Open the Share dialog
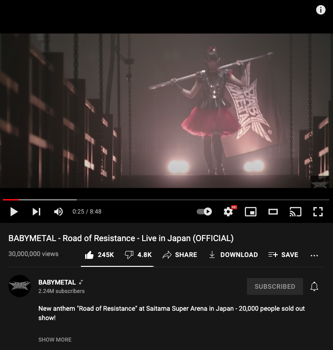Image resolution: width=333 pixels, height=350 pixels. [x=180, y=255]
